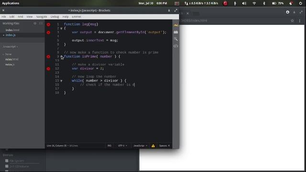Bookmark the page with the browser star
Image resolution: width=306 pixels, height=172 pixels.
tap(292, 21)
